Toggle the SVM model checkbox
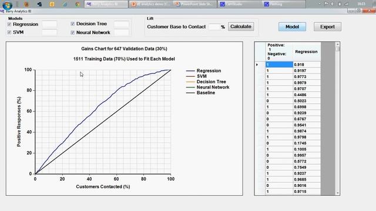This screenshot has height=211, width=376. click(x=9, y=32)
